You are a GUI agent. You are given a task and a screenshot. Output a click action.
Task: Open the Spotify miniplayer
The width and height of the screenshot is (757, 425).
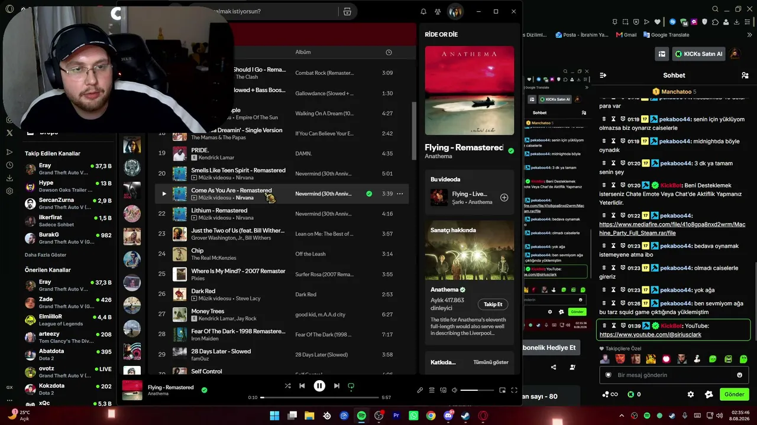(x=502, y=390)
